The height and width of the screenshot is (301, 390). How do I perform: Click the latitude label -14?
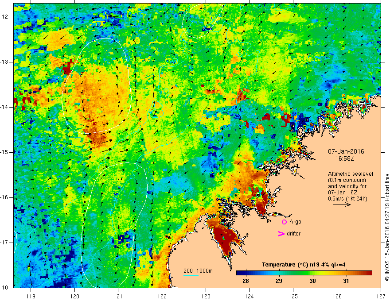(x=4, y=107)
